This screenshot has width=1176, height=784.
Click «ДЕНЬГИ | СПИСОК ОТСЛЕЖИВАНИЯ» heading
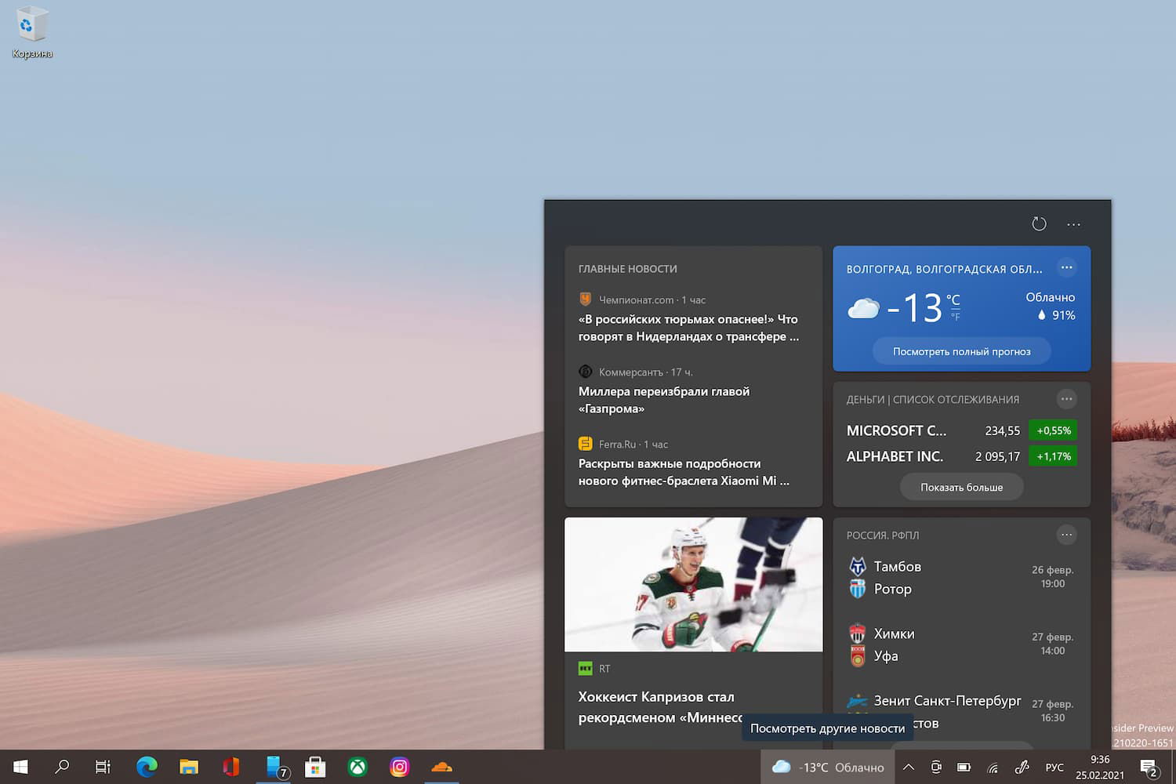(x=932, y=400)
